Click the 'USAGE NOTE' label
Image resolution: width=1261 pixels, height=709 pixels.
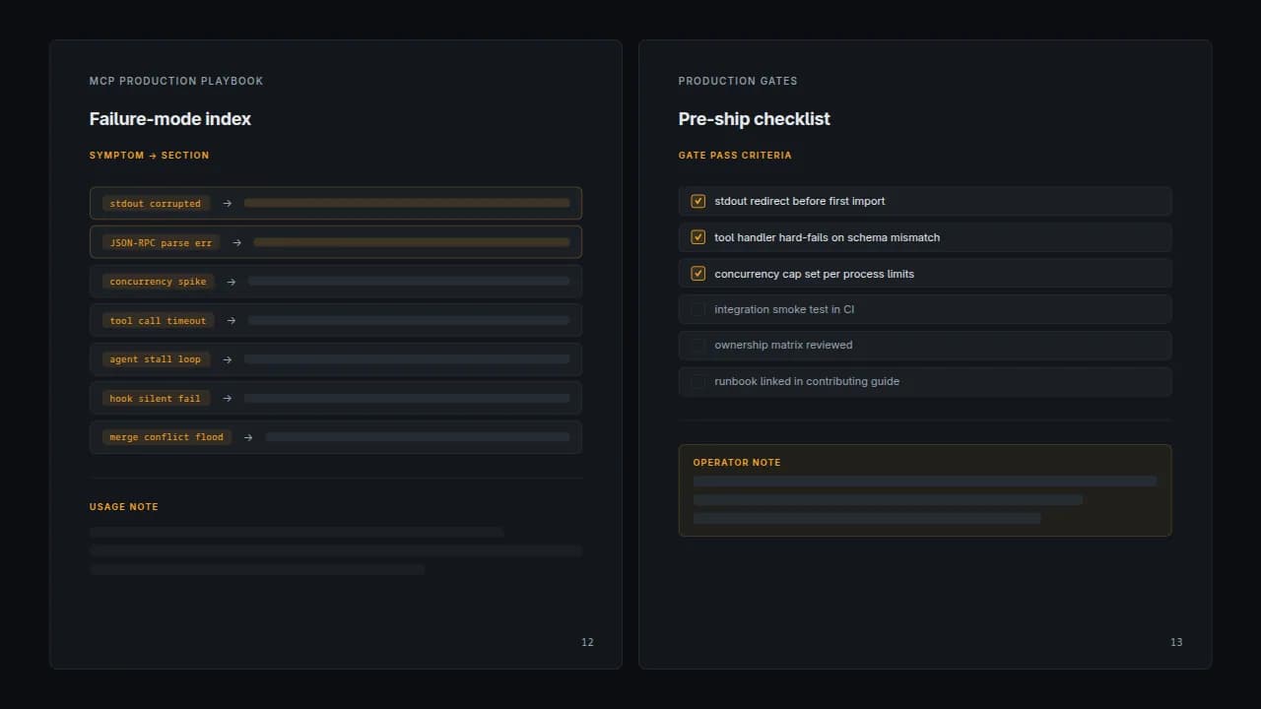click(x=124, y=507)
